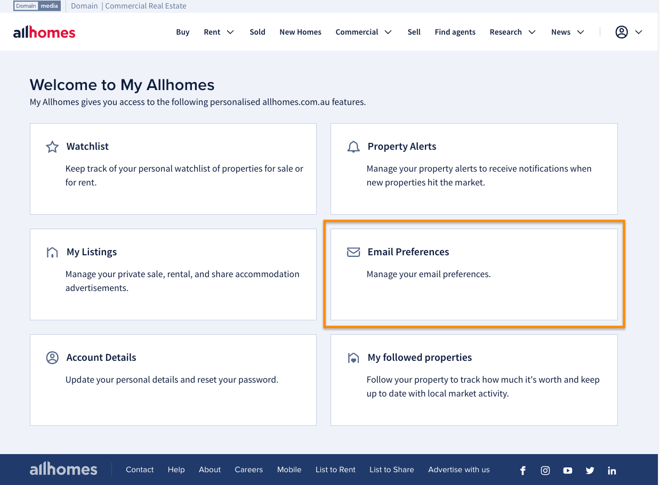This screenshot has width=660, height=485.
Task: Click the footer About link
Action: pos(210,470)
